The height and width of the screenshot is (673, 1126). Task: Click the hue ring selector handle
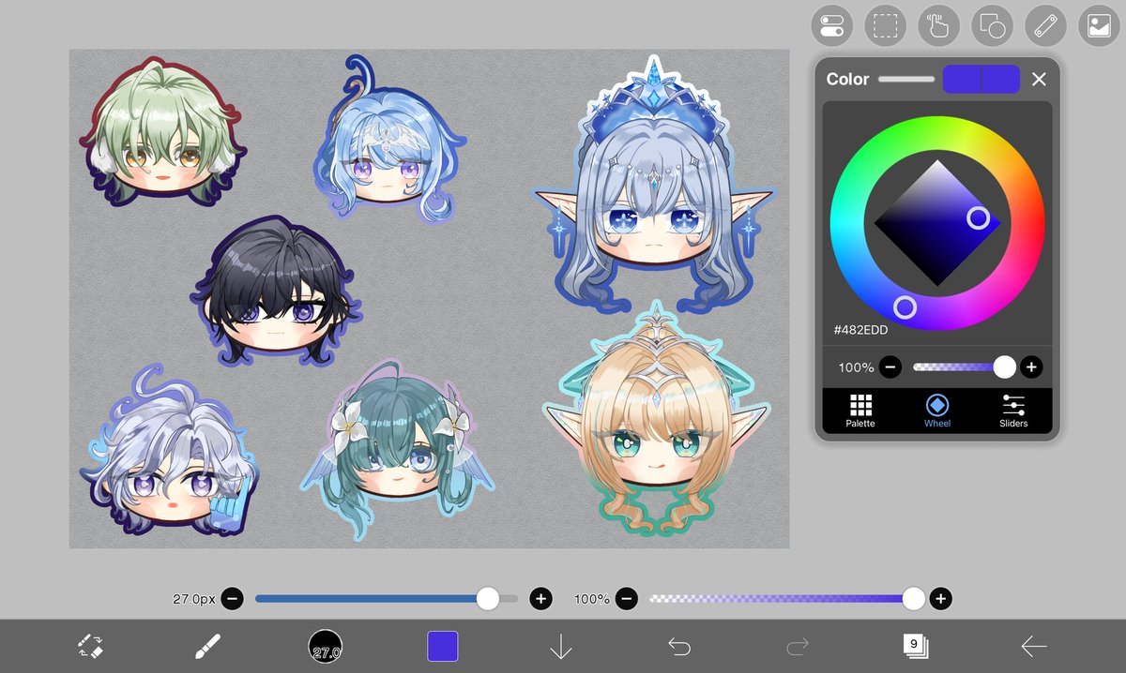click(x=905, y=307)
